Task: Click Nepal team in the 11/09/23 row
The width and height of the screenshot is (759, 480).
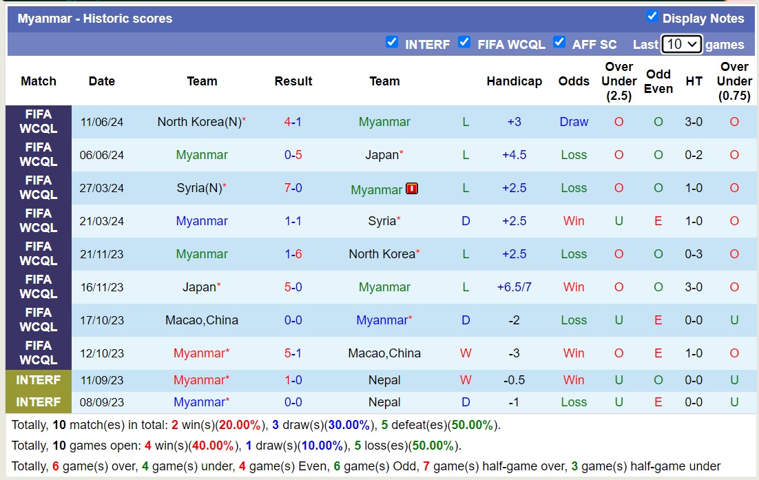Action: pyautogui.click(x=384, y=380)
